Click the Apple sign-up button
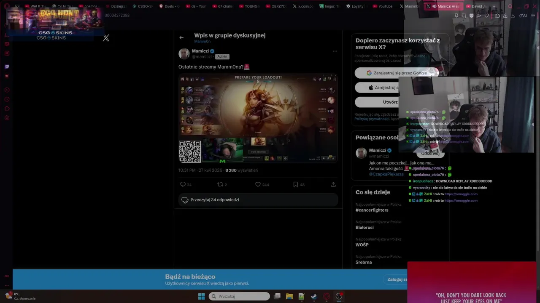 coord(377,88)
